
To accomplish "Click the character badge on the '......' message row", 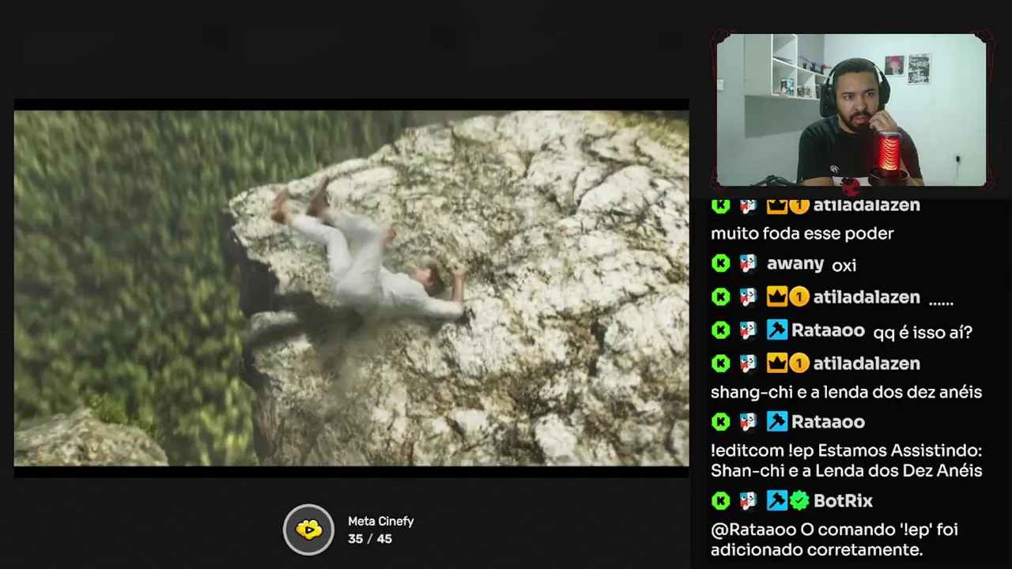I will point(748,297).
